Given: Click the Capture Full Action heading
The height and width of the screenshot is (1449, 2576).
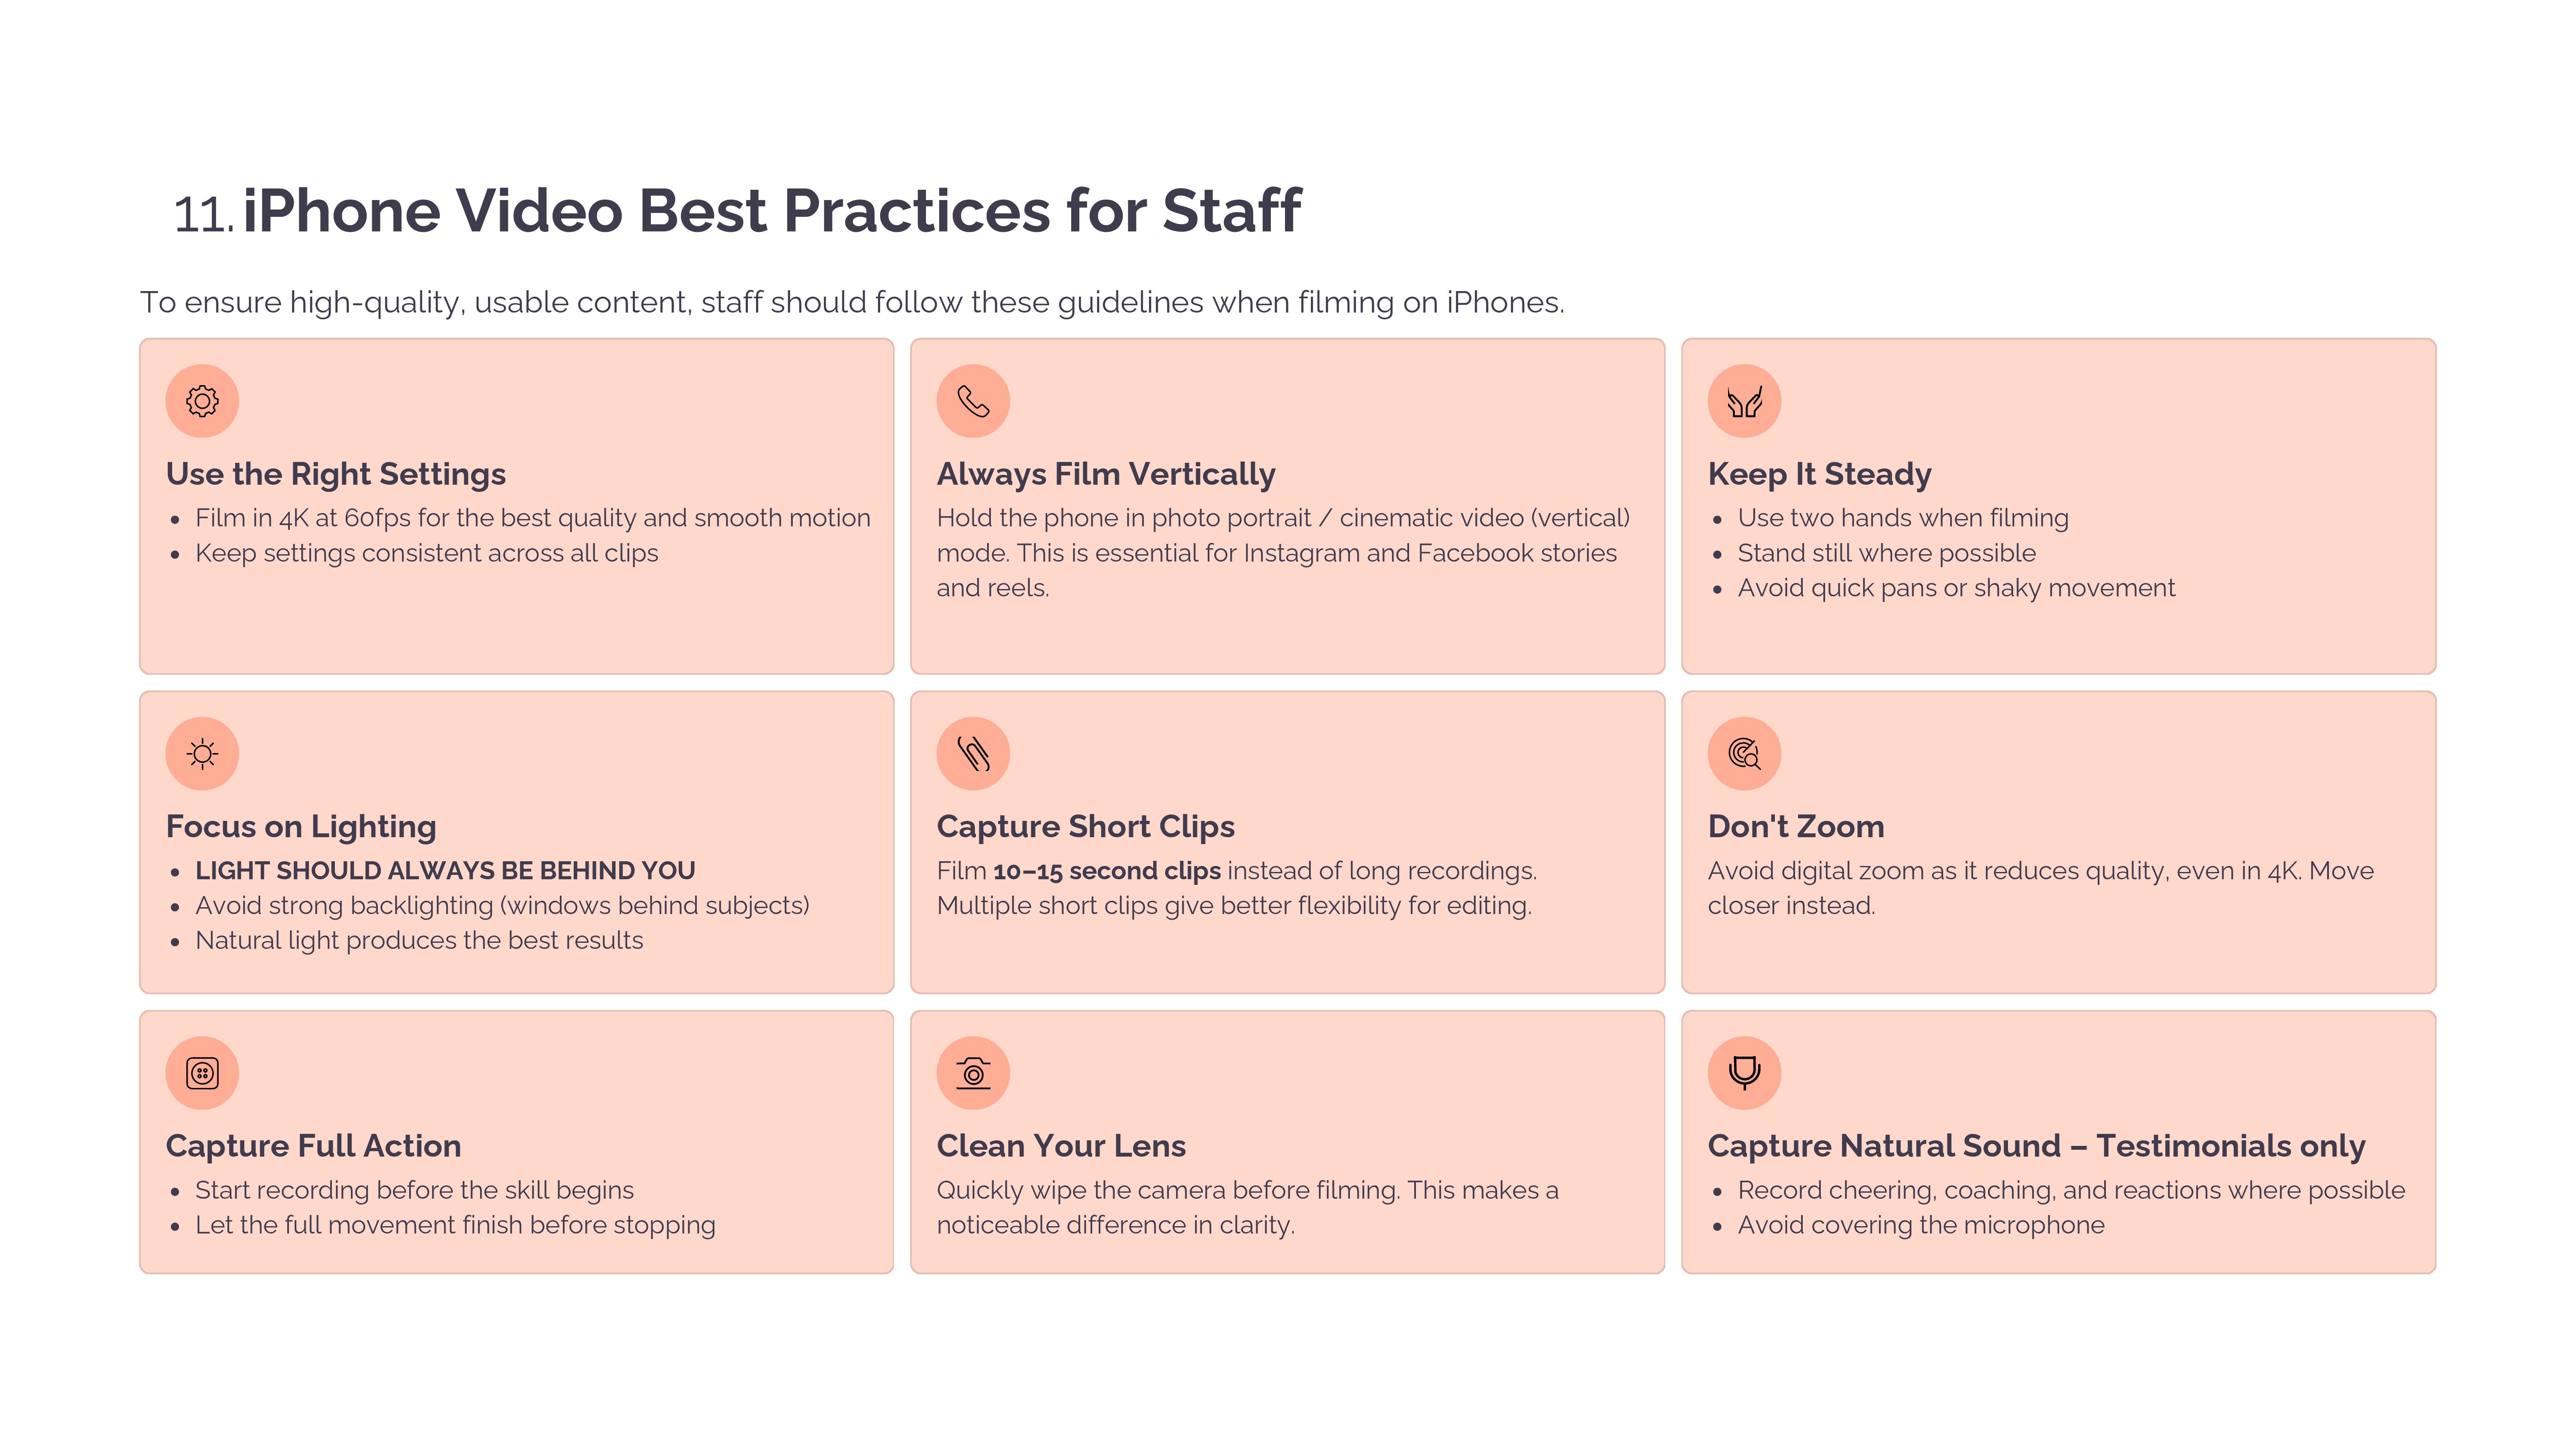Looking at the screenshot, I should tap(313, 1146).
